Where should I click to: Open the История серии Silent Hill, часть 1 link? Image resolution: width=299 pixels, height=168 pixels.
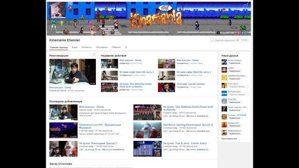click(193, 72)
